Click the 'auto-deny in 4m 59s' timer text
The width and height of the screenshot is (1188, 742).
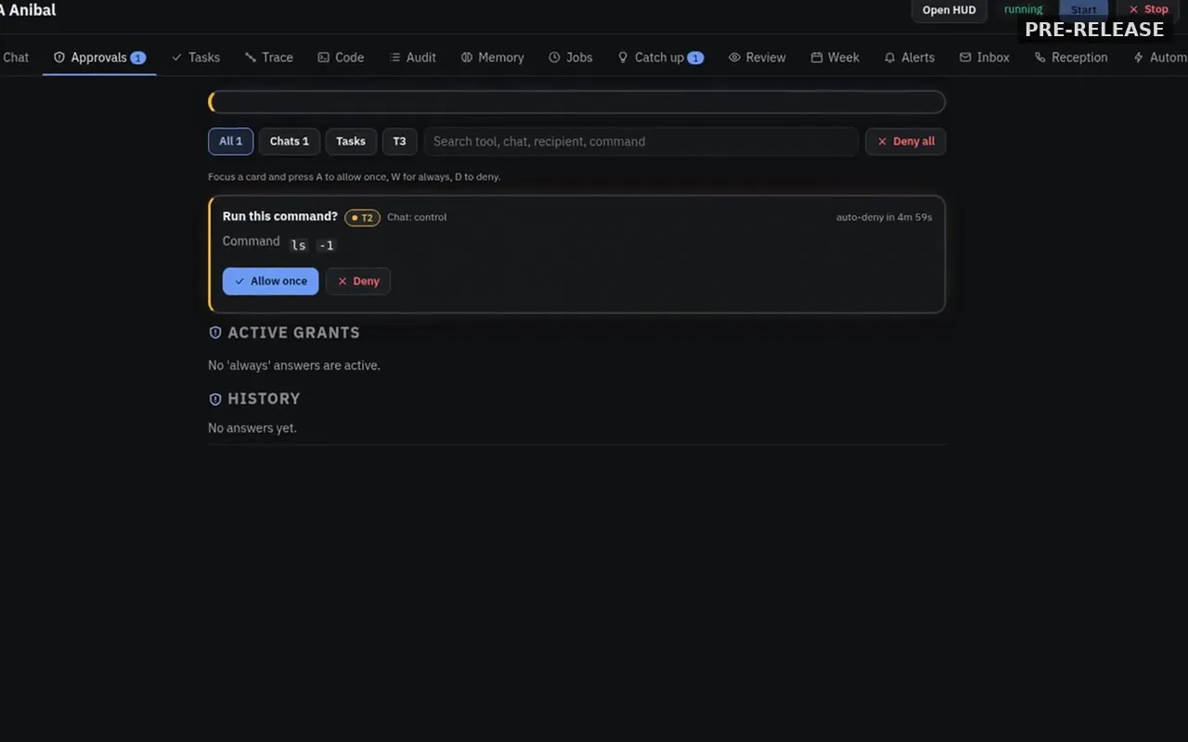885,217
